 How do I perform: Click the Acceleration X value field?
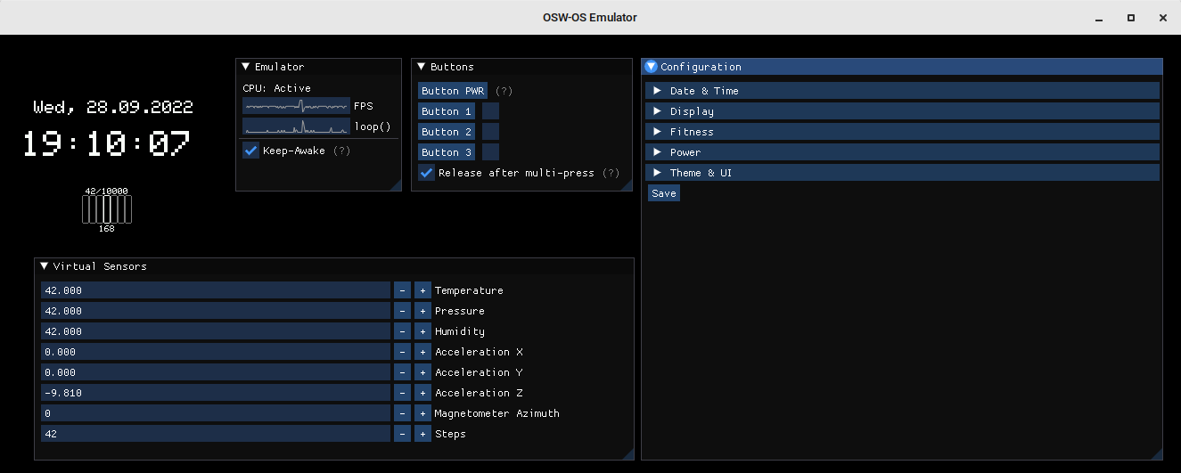tap(216, 352)
